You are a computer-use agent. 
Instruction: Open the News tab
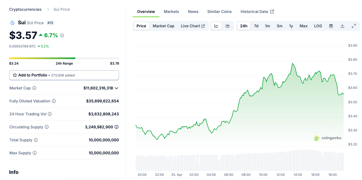pos(193,12)
